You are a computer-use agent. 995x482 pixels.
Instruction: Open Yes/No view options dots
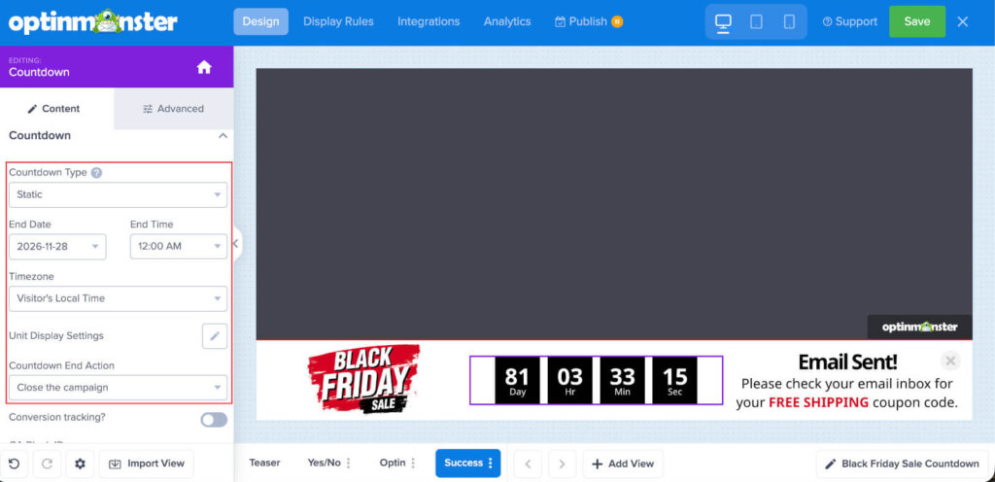[x=349, y=463]
